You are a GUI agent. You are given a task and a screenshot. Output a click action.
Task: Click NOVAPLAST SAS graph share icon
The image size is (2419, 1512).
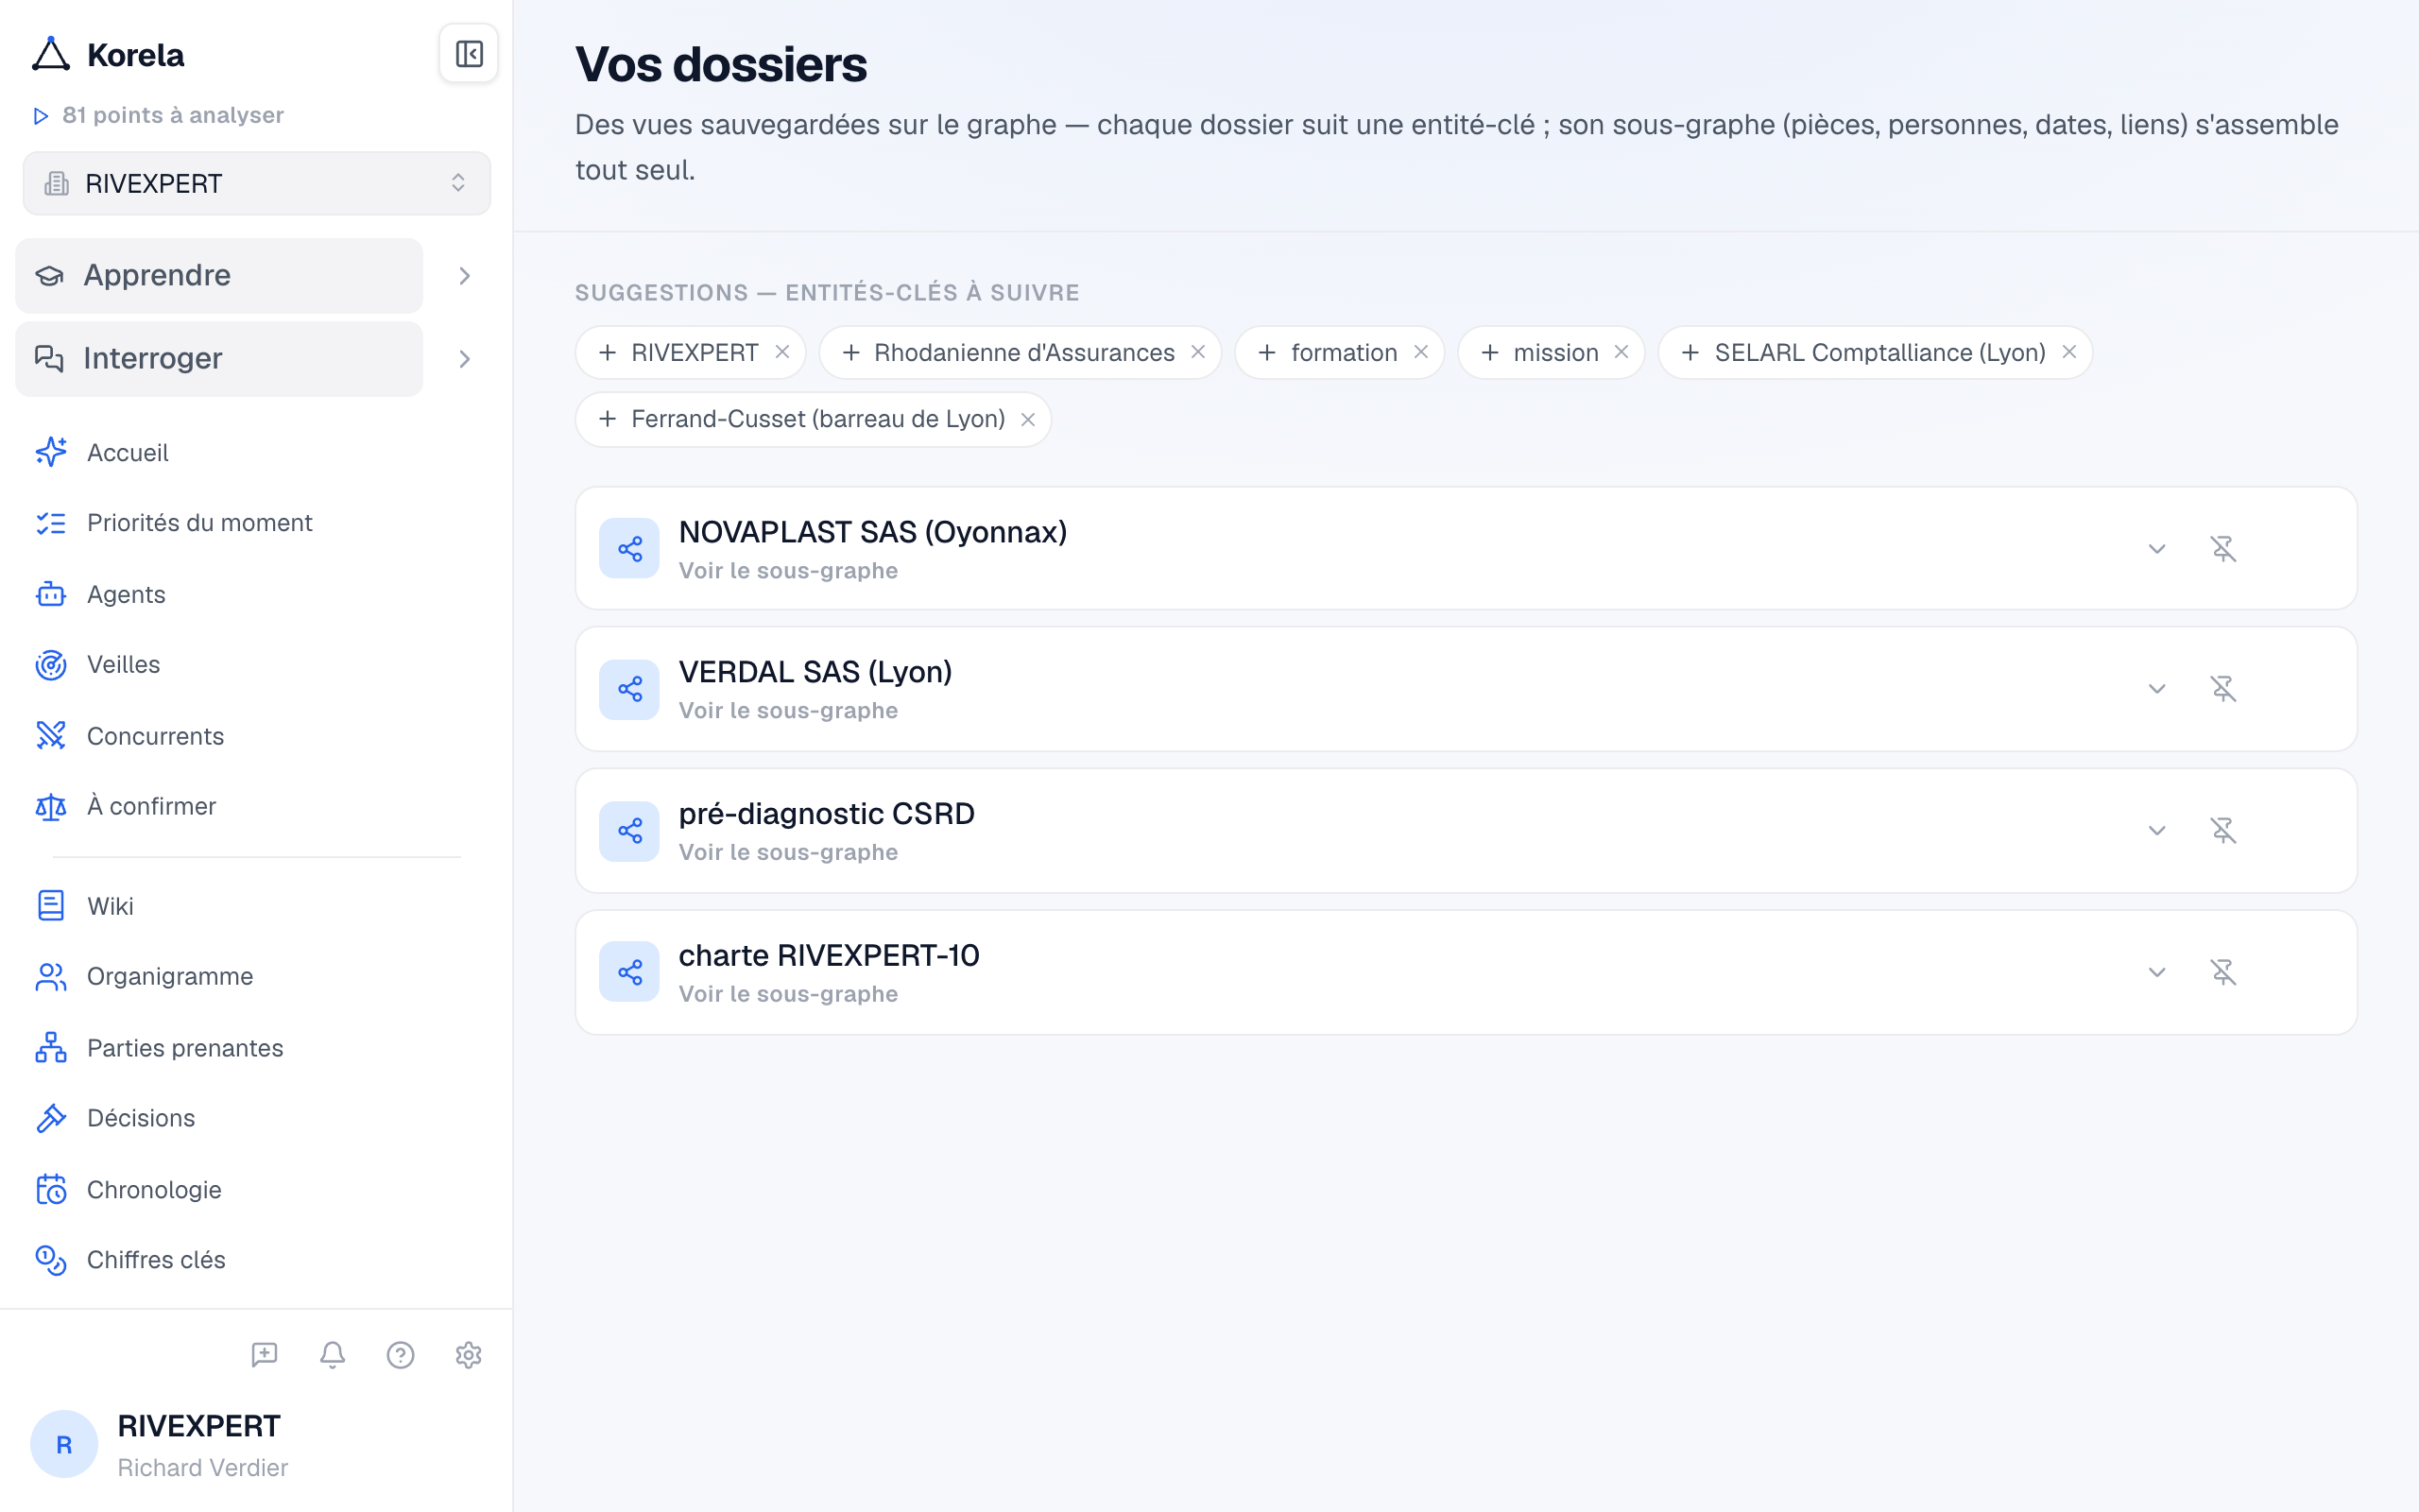click(629, 549)
